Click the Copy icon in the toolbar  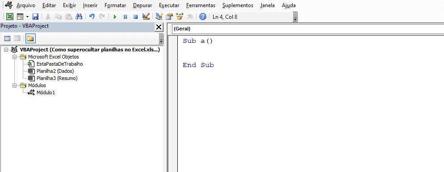[59, 17]
